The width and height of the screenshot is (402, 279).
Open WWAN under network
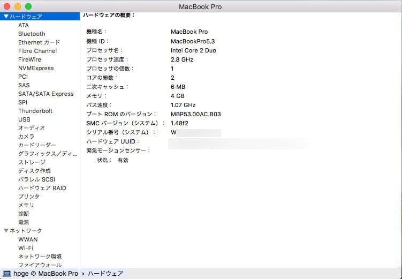pos(28,239)
